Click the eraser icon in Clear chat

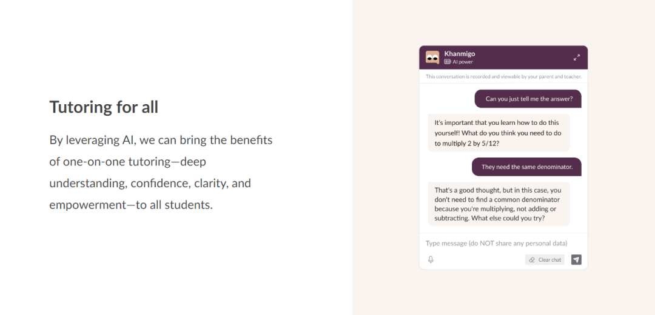(532, 260)
